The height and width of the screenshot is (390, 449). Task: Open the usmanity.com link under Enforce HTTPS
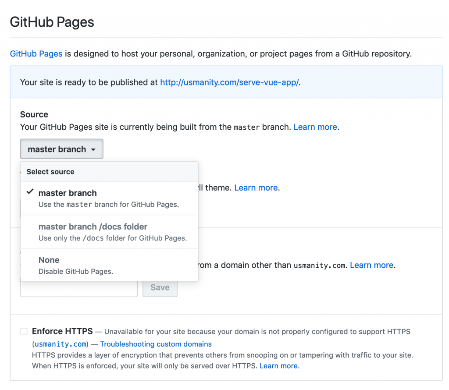point(61,344)
